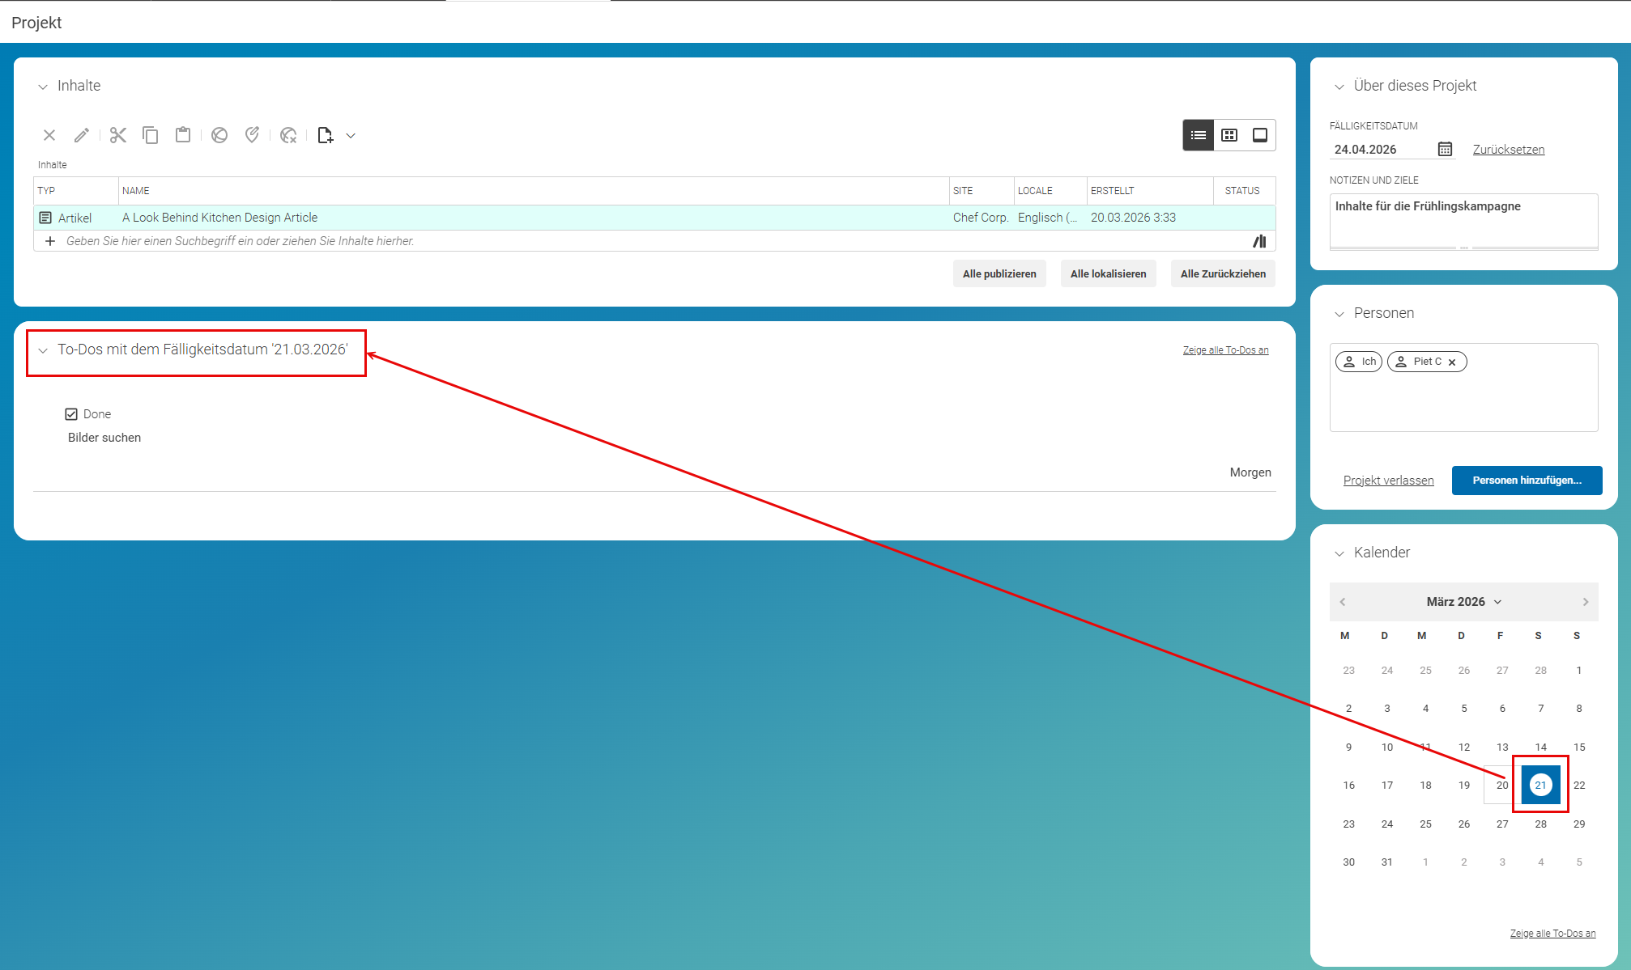Switch to thumbnail grid view
The height and width of the screenshot is (970, 1631).
pos(1229,135)
